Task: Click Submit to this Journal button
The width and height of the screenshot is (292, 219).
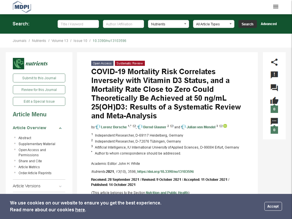Action: click(x=39, y=78)
